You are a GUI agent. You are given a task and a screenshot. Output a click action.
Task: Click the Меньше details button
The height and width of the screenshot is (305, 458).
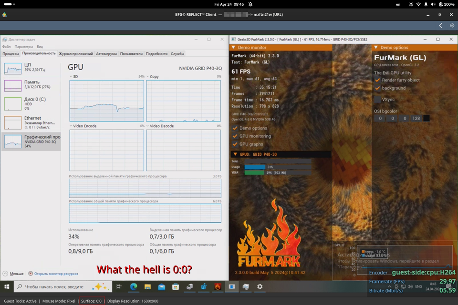[13, 274]
